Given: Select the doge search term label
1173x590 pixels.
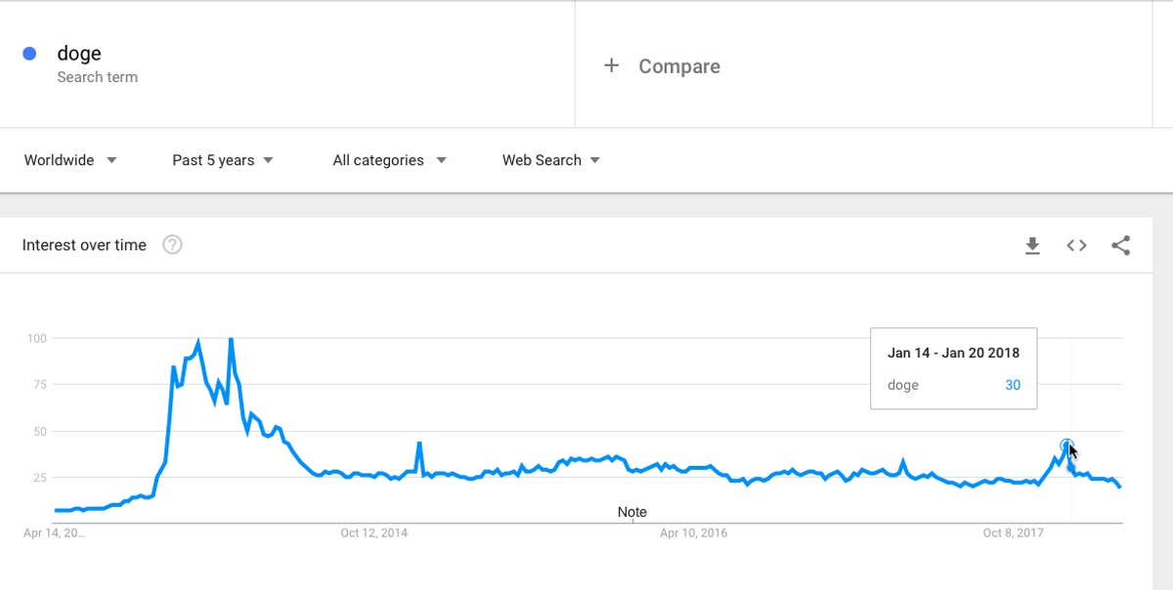Looking at the screenshot, I should [x=78, y=52].
